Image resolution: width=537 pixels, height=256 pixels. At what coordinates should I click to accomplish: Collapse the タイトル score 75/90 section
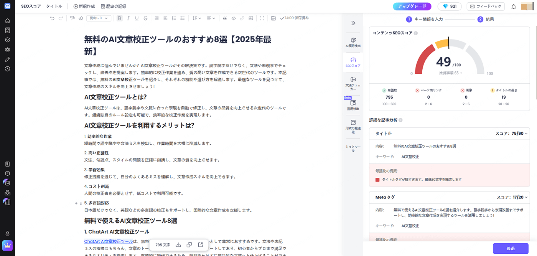(526, 134)
